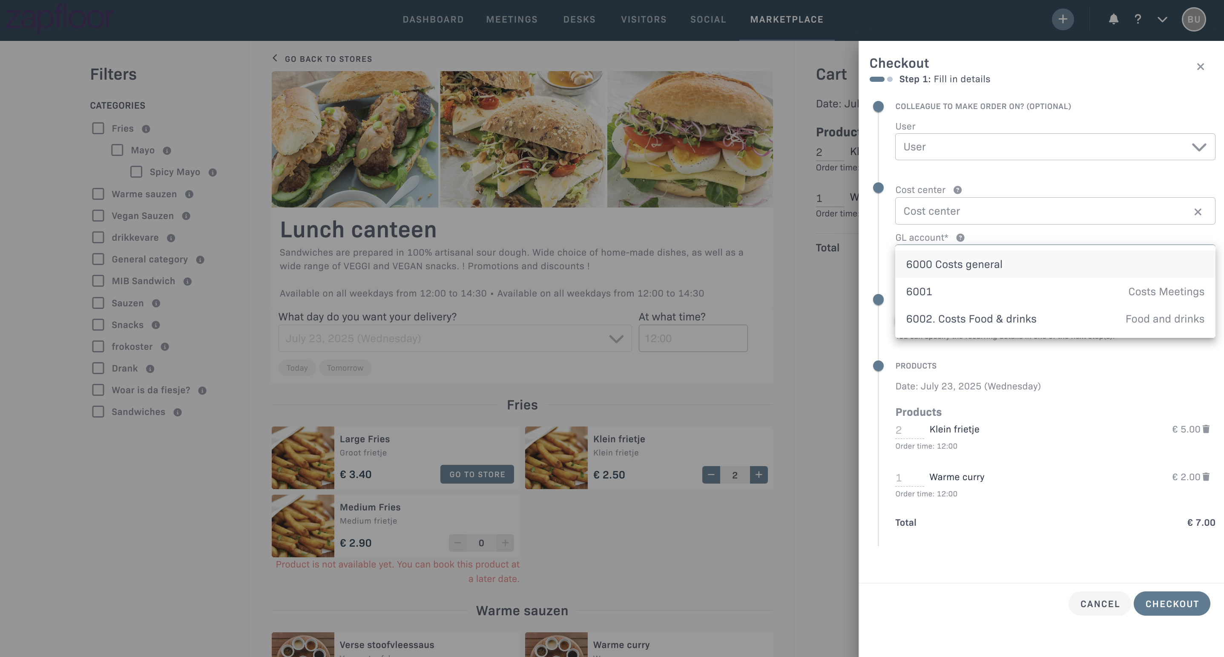Expand the User dropdown
1224x657 pixels.
[1055, 147]
